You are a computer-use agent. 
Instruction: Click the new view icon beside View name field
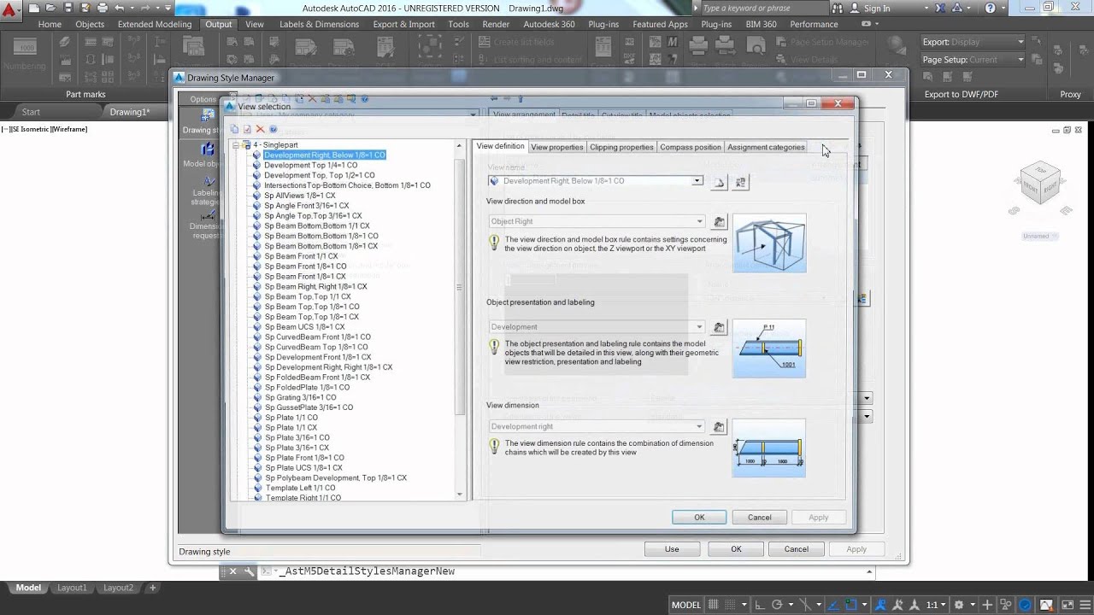(720, 182)
